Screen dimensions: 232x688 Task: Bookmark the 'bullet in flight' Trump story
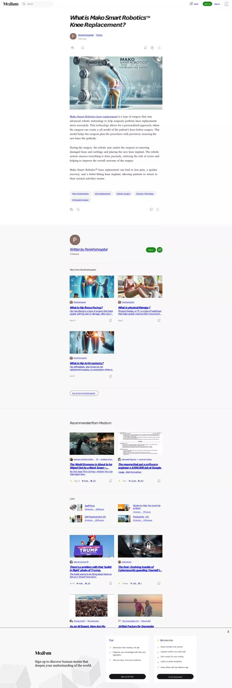(x=111, y=583)
